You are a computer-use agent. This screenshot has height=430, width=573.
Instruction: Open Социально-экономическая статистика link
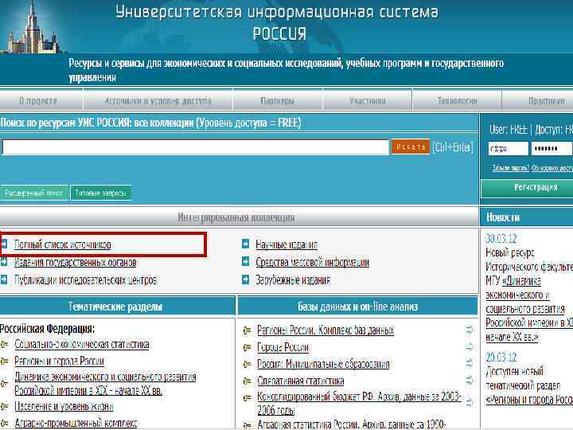point(82,345)
